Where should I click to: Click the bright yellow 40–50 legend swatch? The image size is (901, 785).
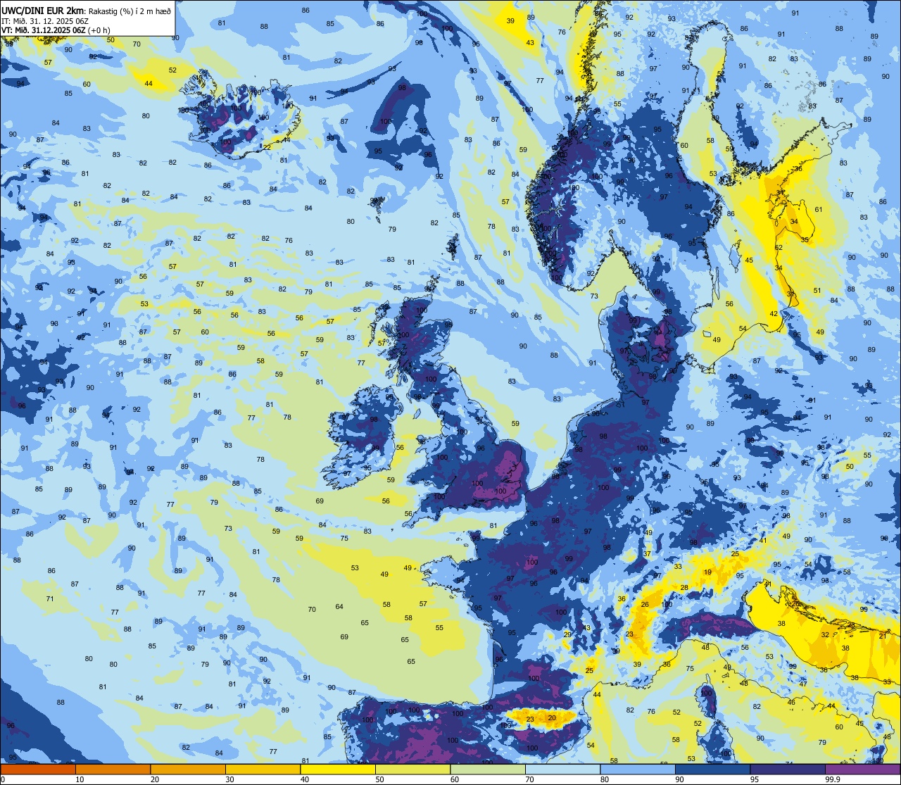point(338,769)
